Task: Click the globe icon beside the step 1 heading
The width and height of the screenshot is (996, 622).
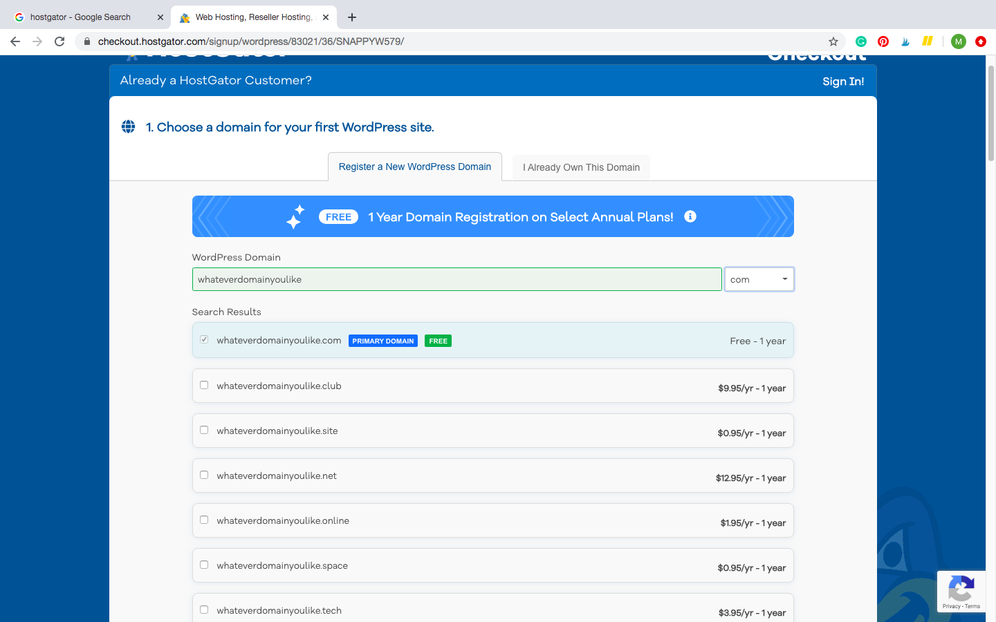Action: click(129, 126)
